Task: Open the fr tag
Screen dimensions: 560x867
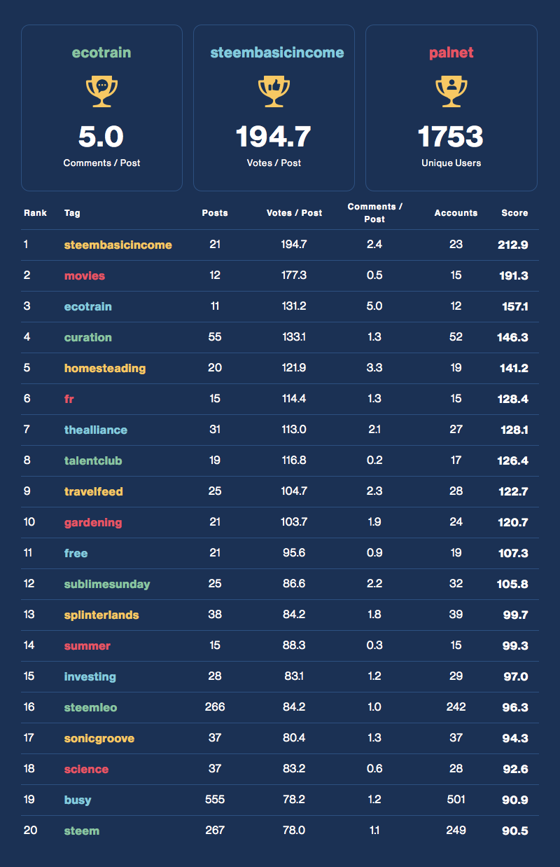Action: [x=69, y=400]
